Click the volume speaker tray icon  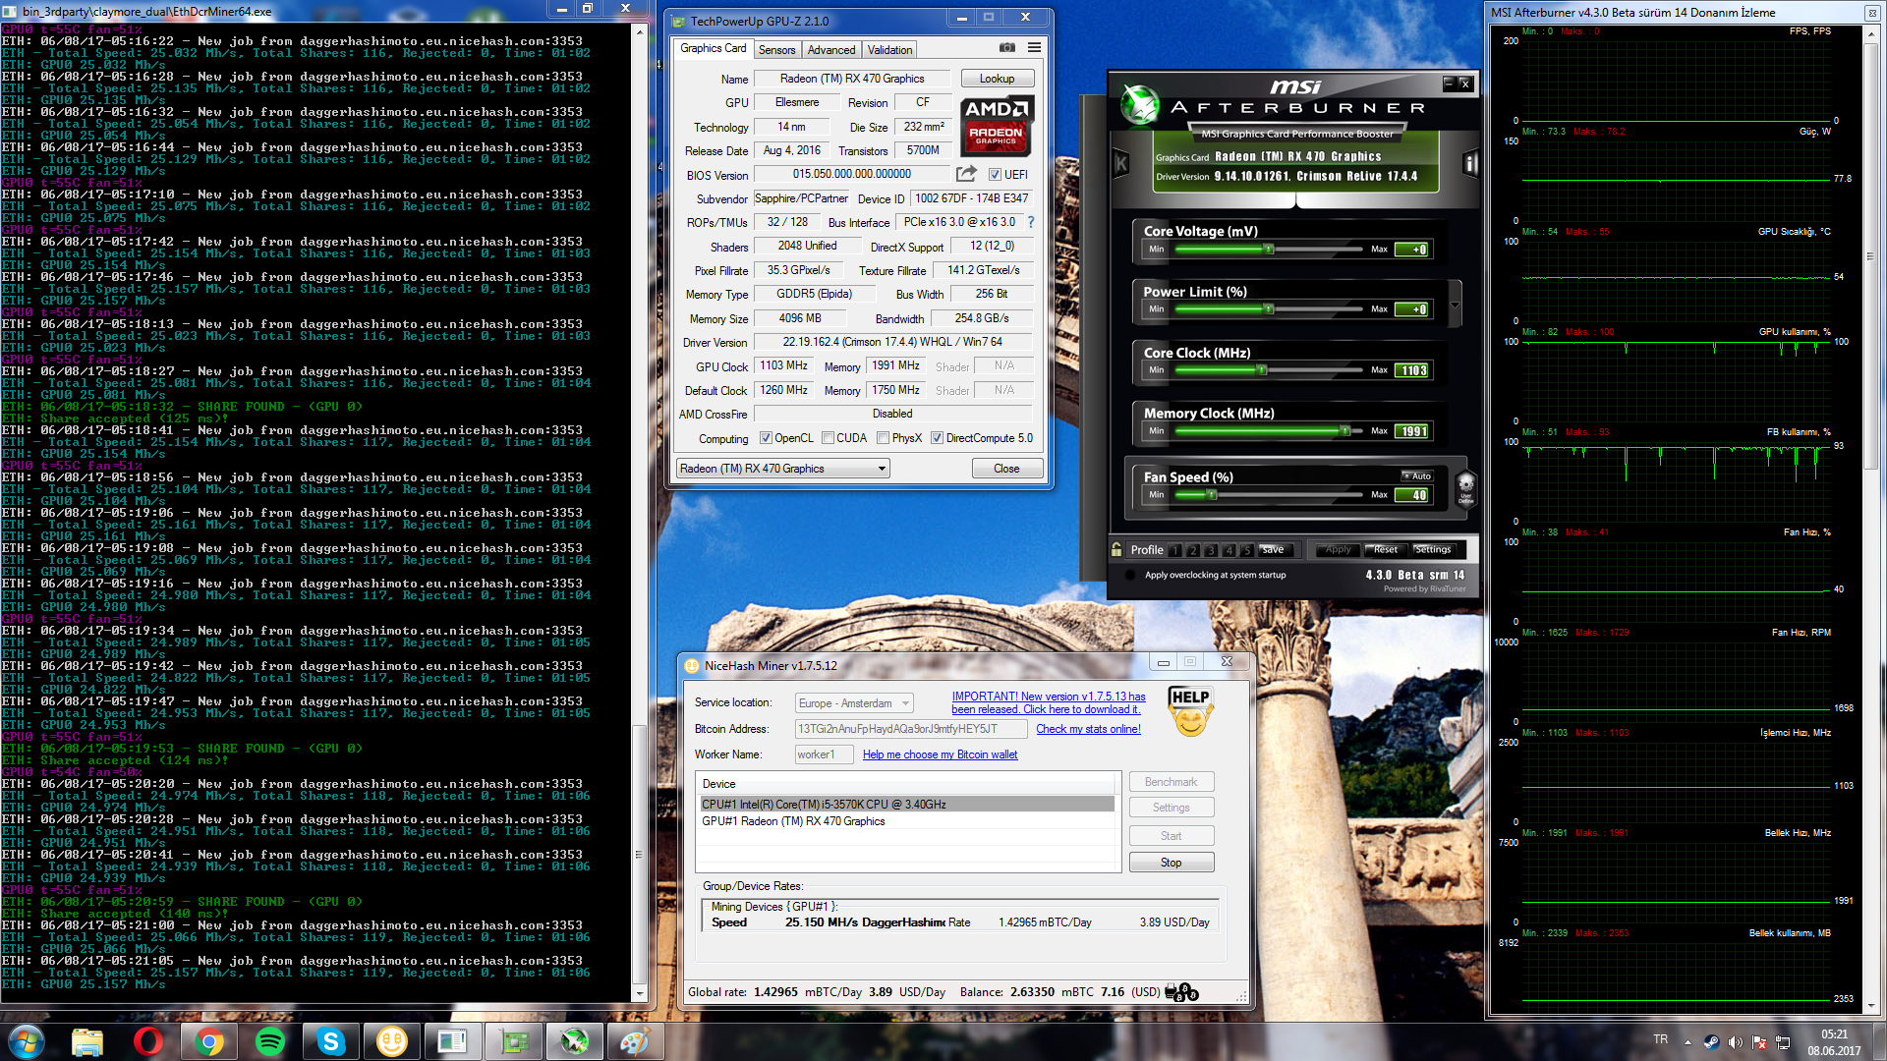click(1735, 1042)
